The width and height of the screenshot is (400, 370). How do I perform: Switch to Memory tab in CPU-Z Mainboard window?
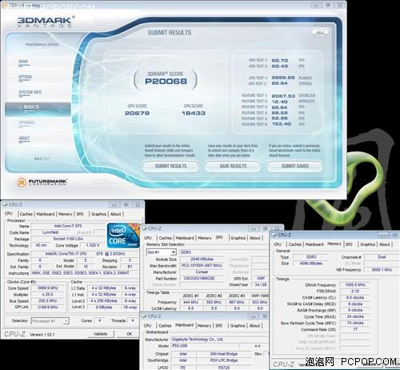[204, 326]
